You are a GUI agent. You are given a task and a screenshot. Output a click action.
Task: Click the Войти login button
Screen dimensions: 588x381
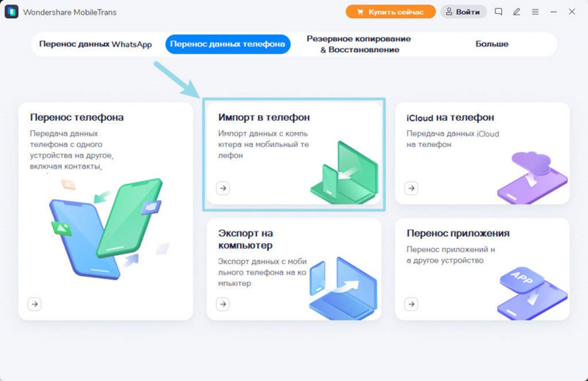point(463,12)
